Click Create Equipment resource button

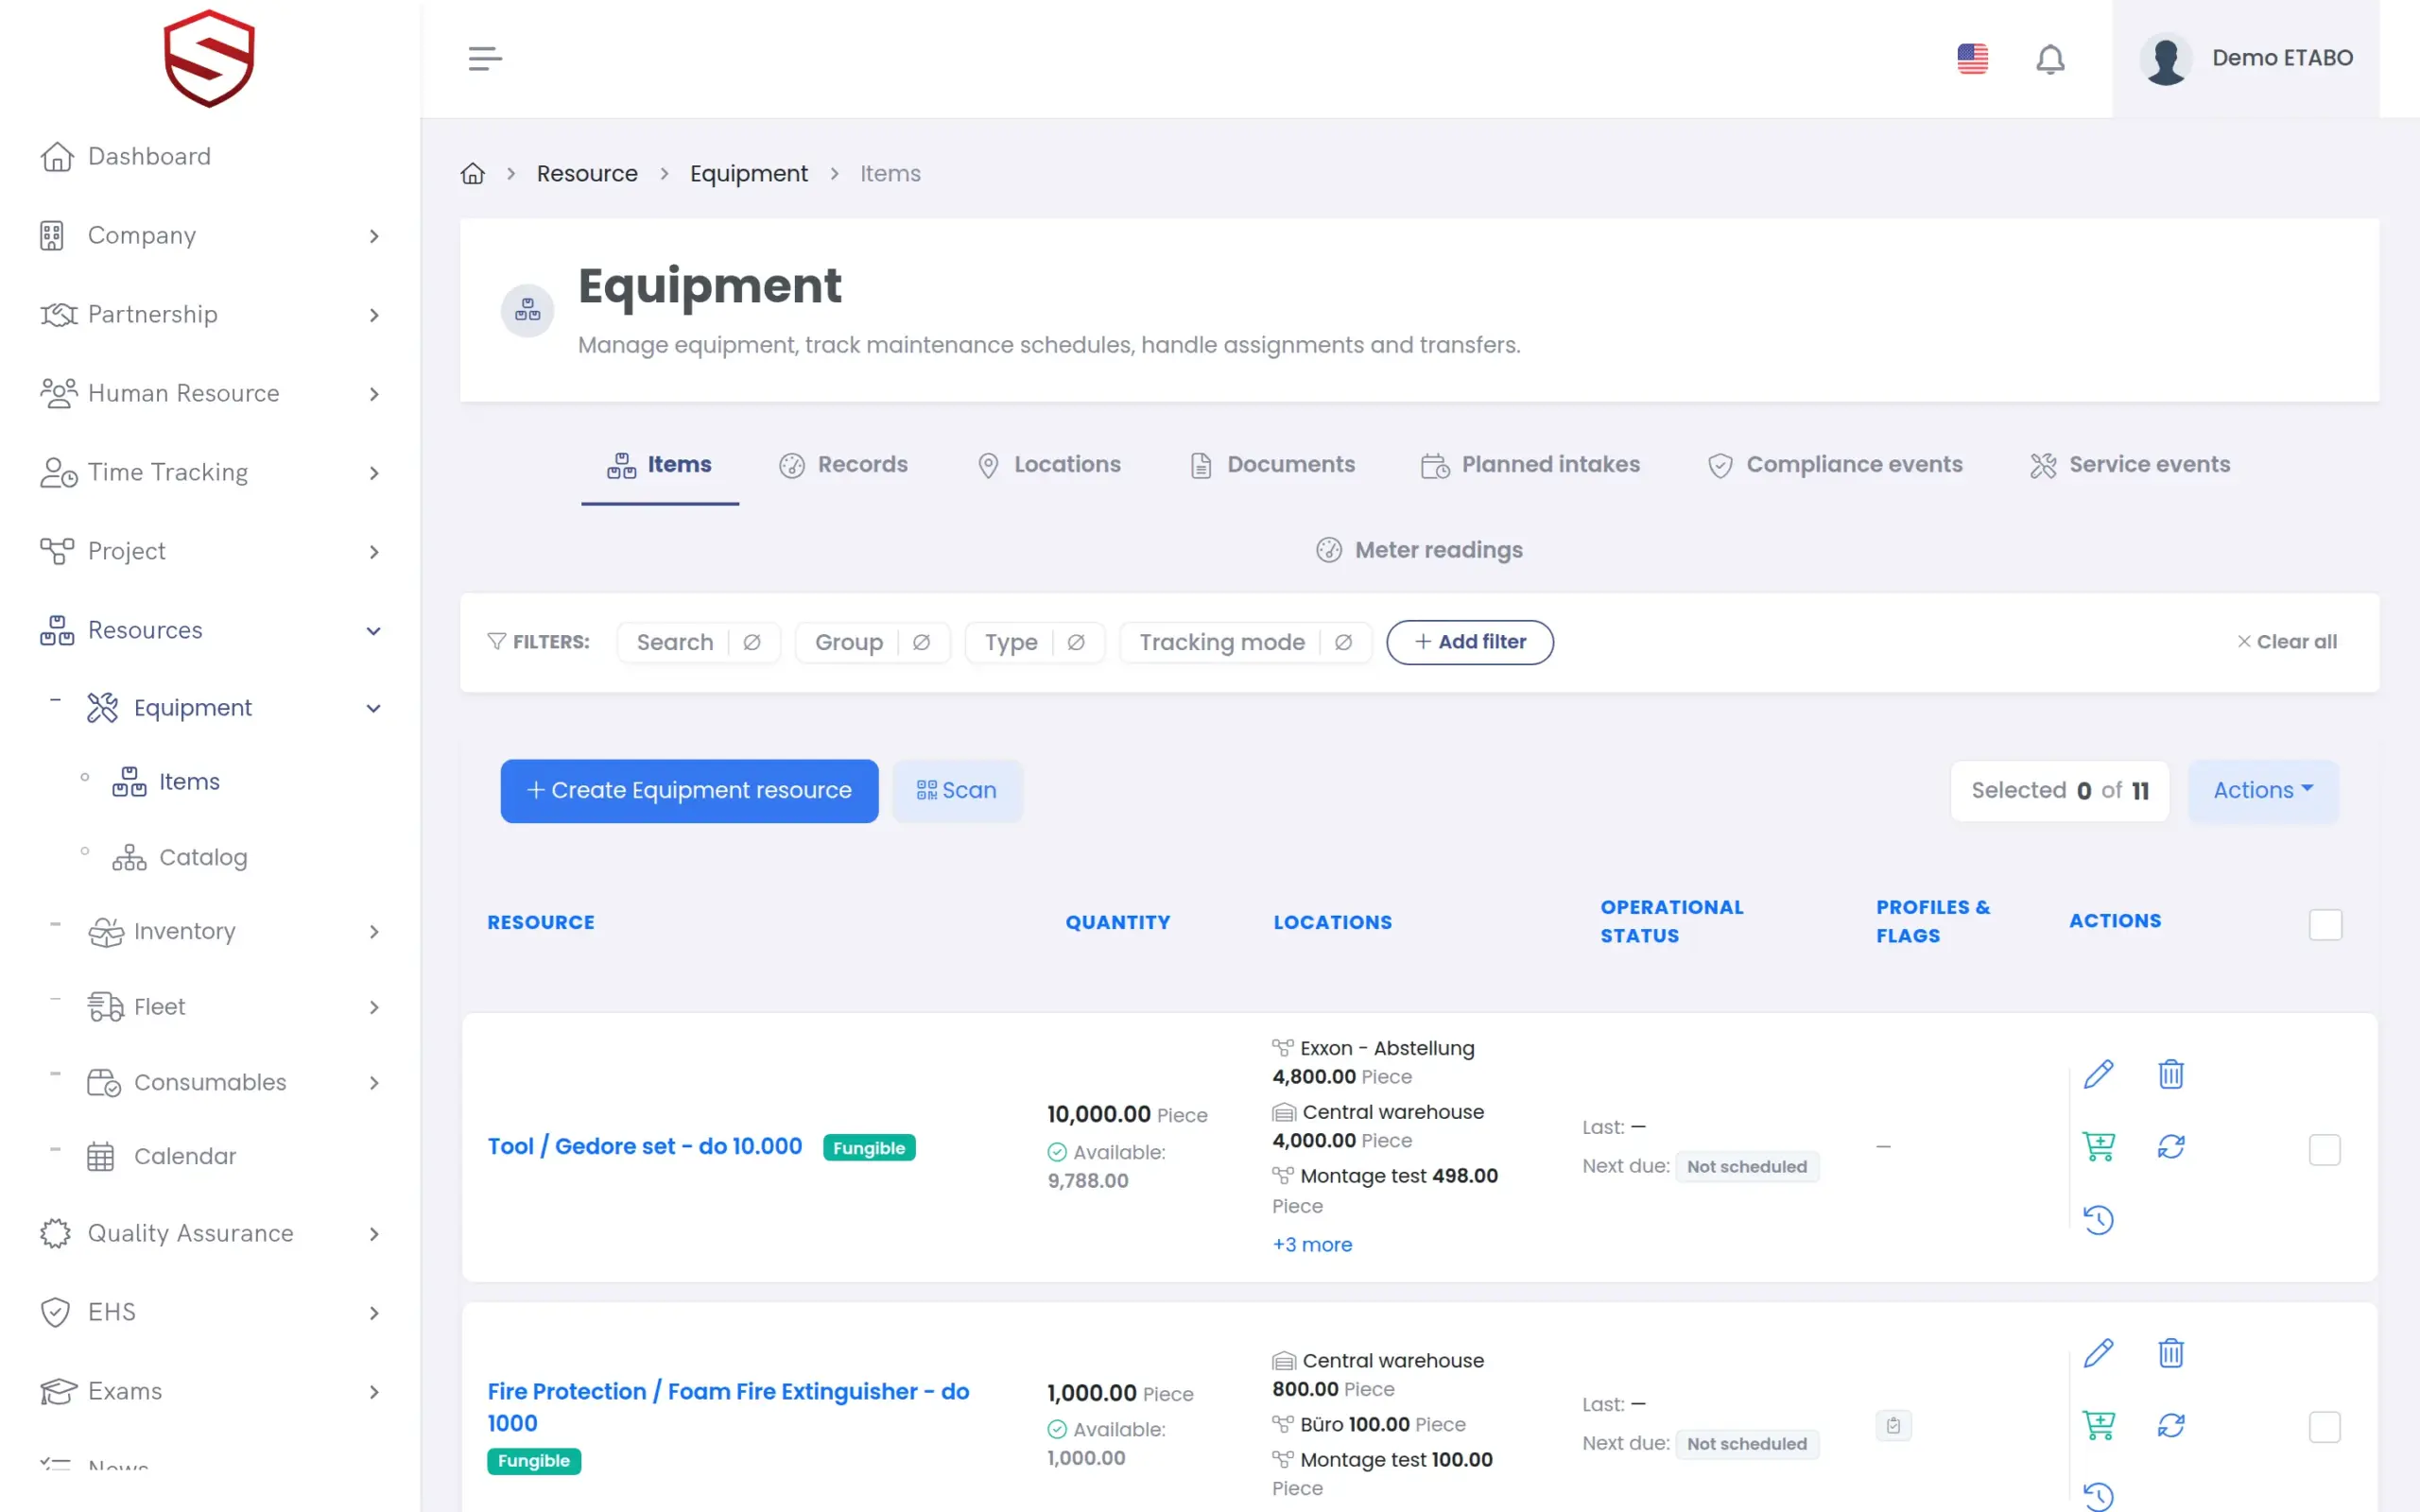[x=689, y=791]
